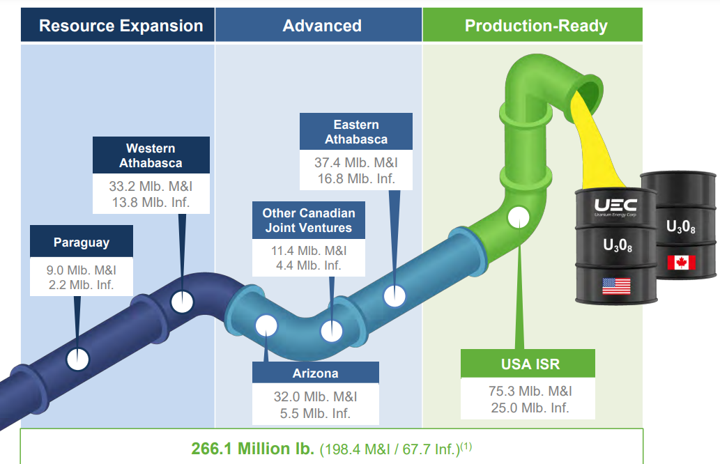Click the USA ISR label
The height and width of the screenshot is (464, 720).
point(528,364)
